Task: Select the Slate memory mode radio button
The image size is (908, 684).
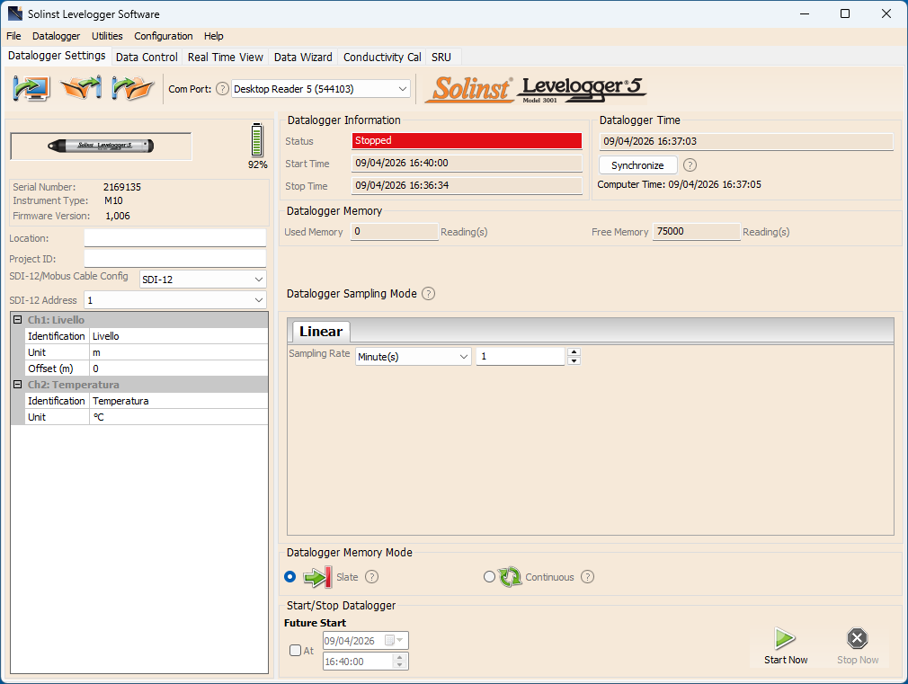Action: coord(290,576)
